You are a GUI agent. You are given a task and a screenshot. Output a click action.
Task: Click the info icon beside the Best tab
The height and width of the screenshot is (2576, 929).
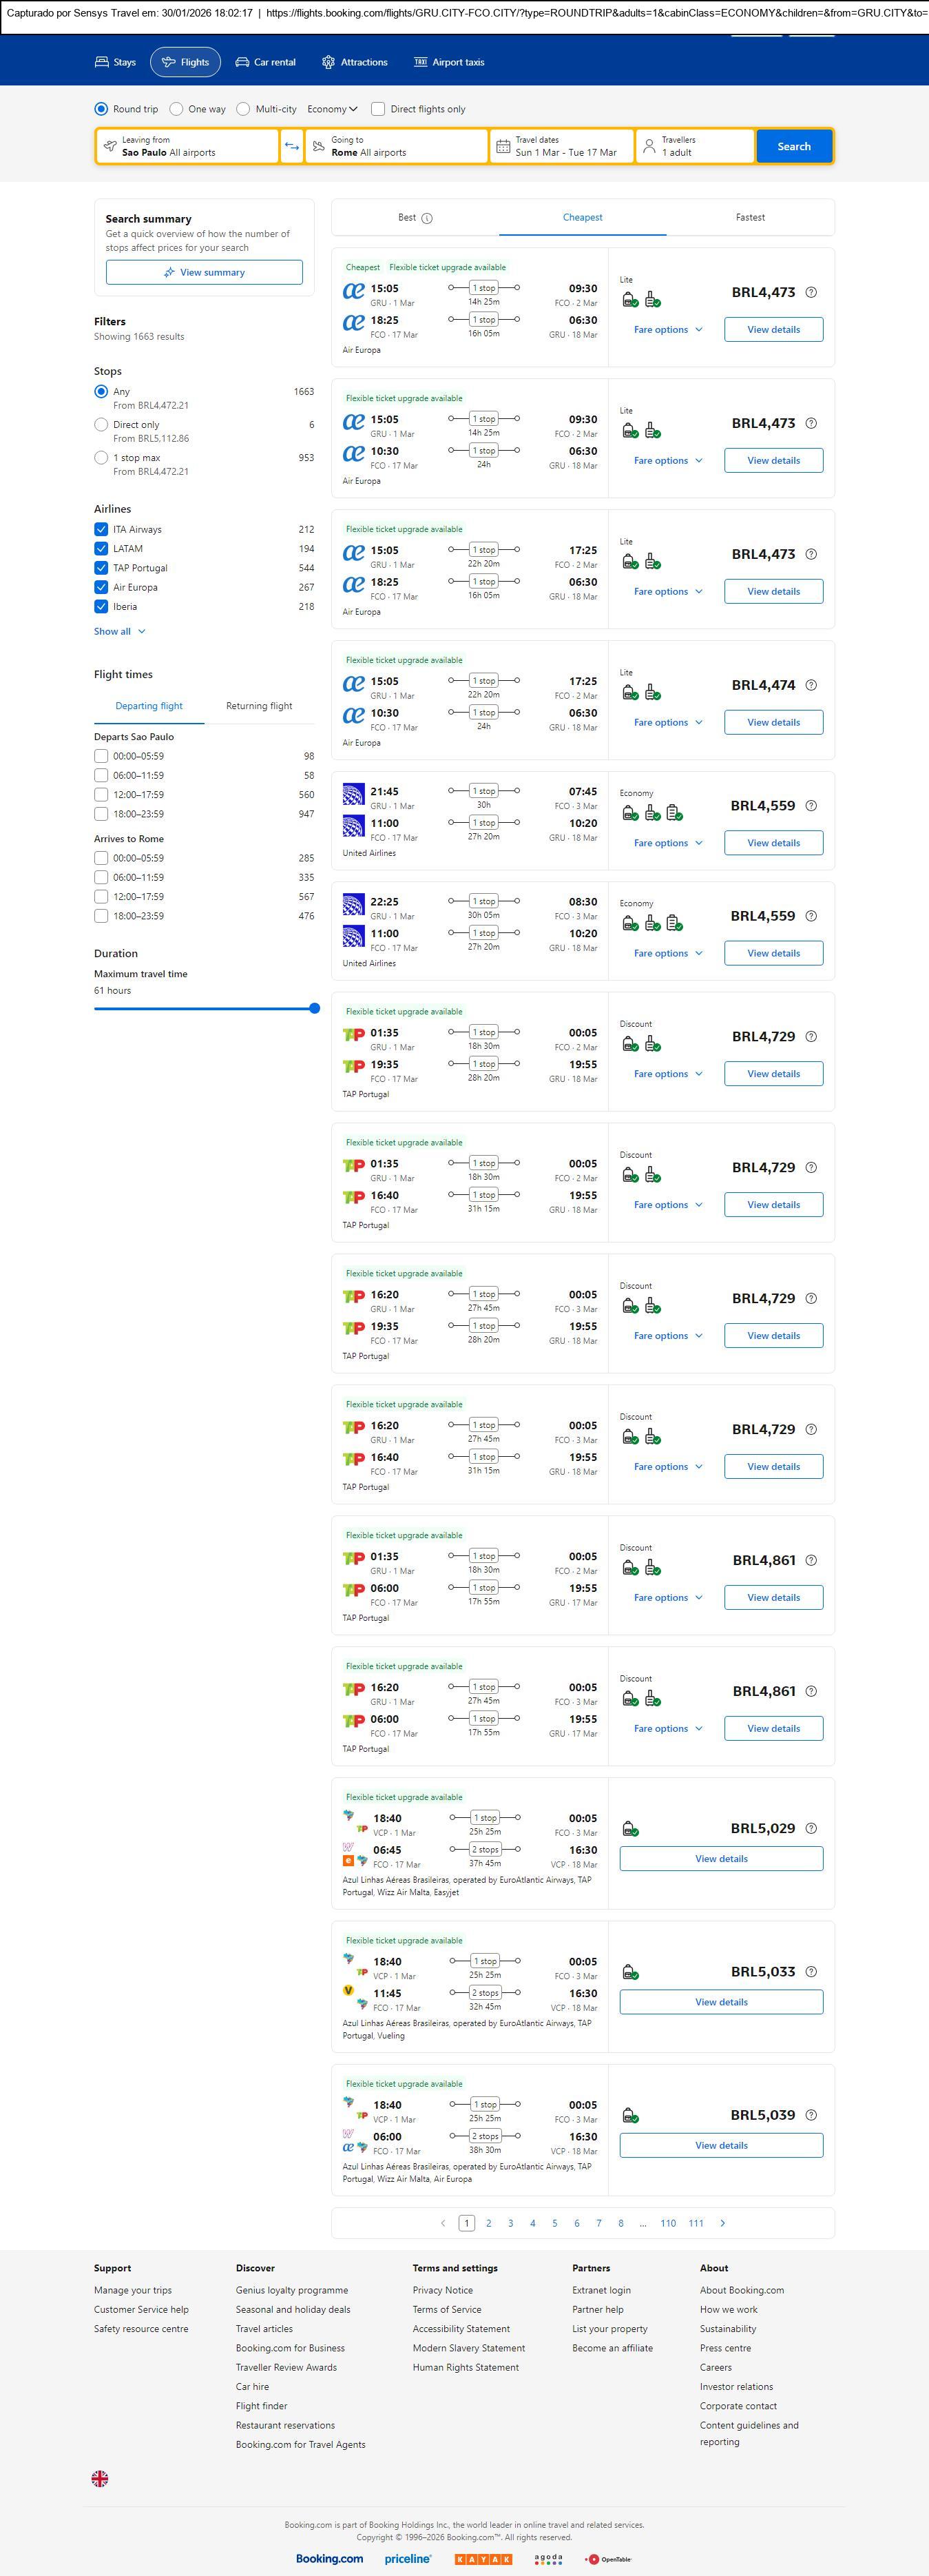point(426,218)
